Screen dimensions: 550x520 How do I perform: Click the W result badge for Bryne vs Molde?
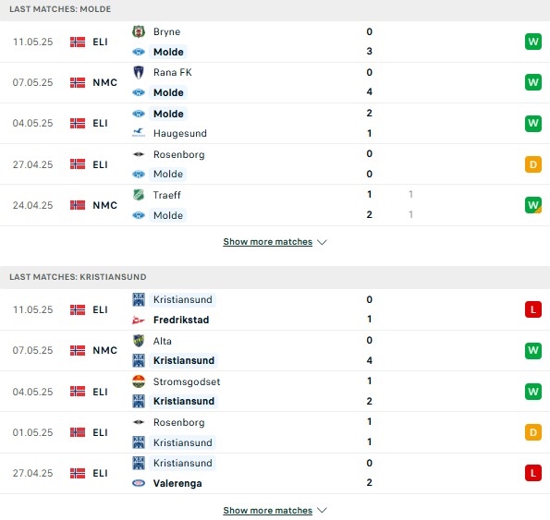tap(533, 42)
